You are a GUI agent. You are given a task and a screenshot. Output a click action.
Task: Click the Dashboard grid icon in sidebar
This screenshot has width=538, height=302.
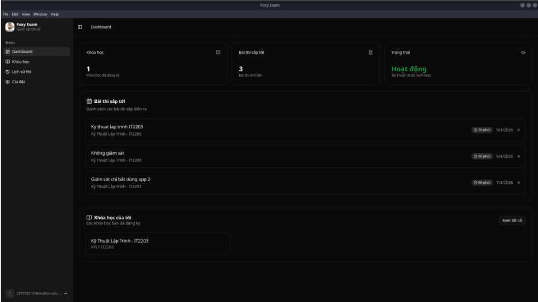click(8, 52)
